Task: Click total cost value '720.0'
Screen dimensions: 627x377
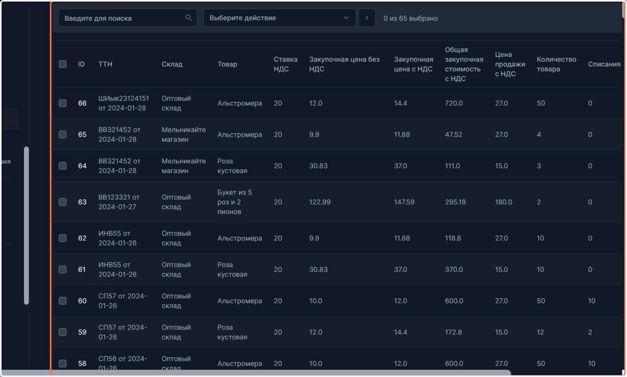Action: (x=454, y=103)
